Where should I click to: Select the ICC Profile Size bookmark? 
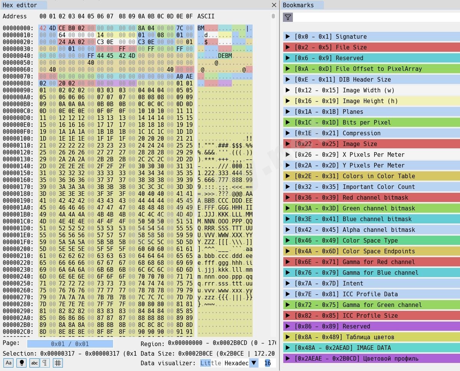[371, 315]
